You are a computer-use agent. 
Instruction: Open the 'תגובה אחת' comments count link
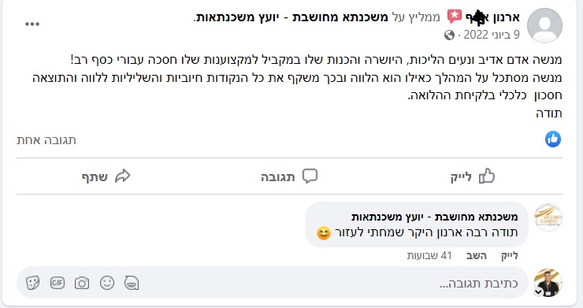point(46,140)
